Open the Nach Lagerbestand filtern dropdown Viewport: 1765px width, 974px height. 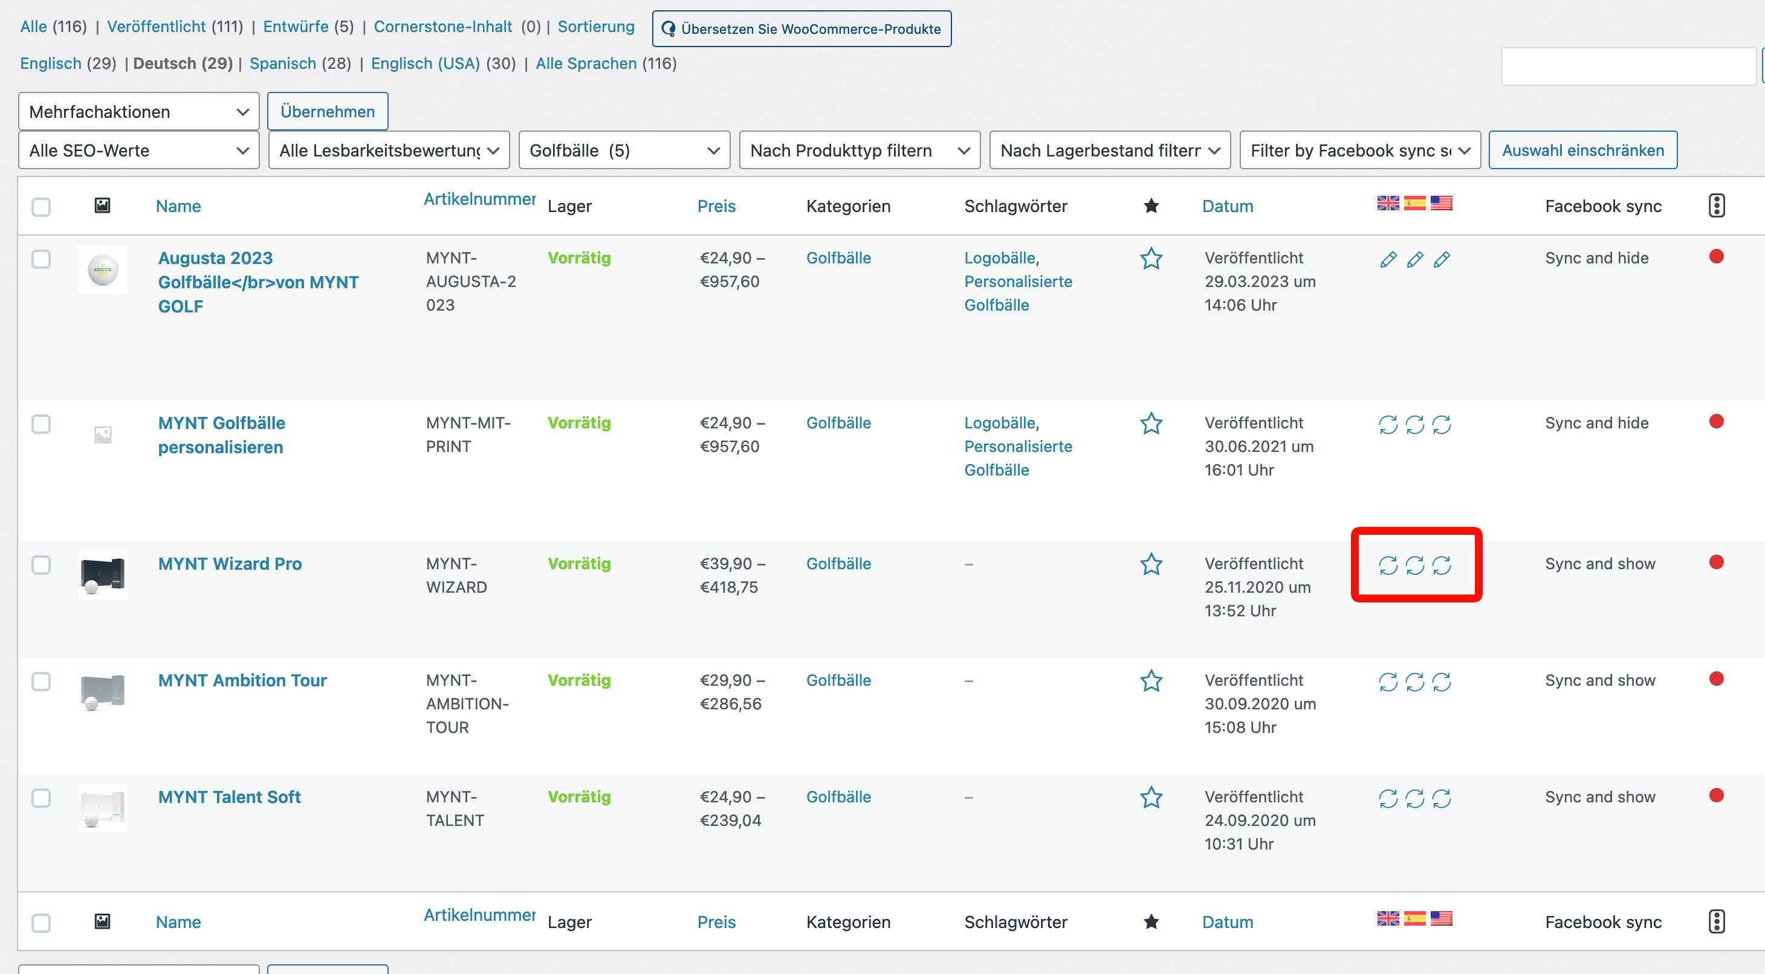1110,150
